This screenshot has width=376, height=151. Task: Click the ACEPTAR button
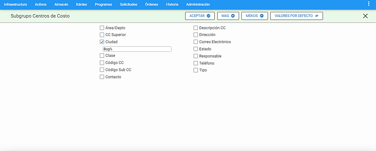(200, 16)
